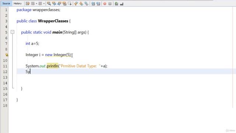
Task: Click the highlighted 'println' method
Action: 52,66
